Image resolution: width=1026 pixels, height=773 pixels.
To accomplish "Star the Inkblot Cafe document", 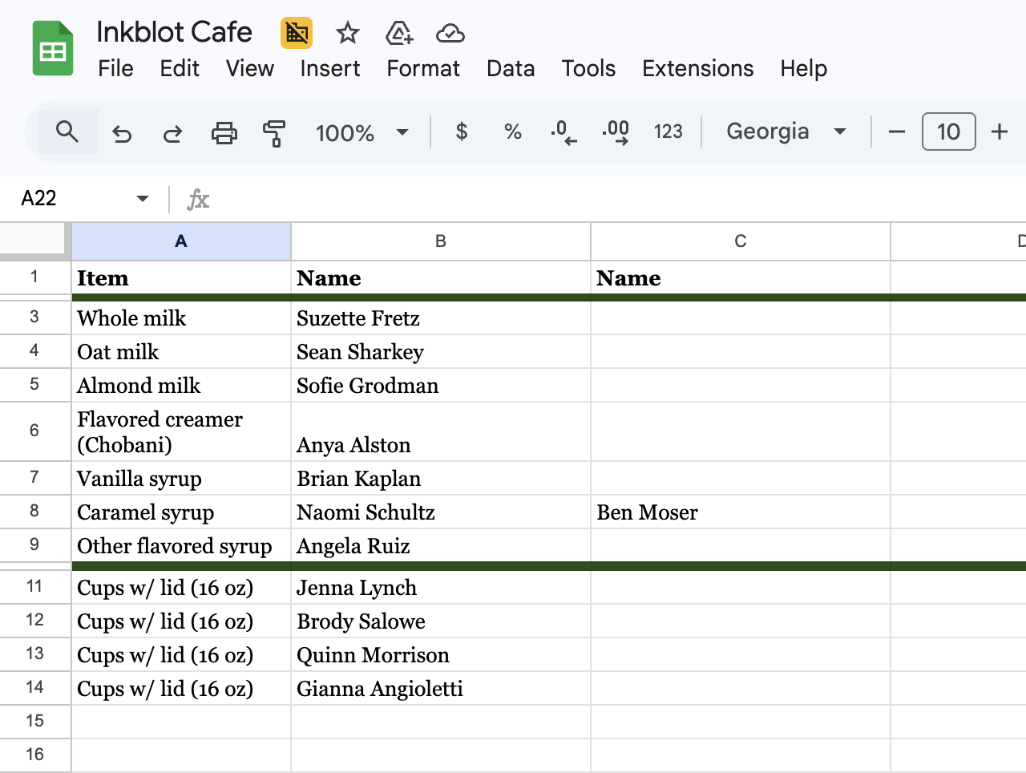I will point(347,33).
